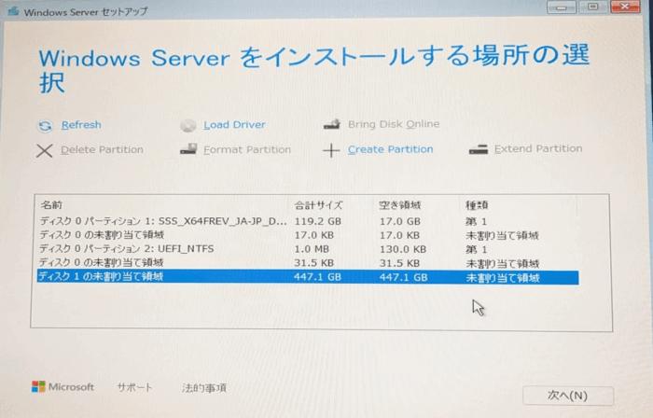Click the 名前 column header
The height and width of the screenshot is (418, 653).
point(50,204)
